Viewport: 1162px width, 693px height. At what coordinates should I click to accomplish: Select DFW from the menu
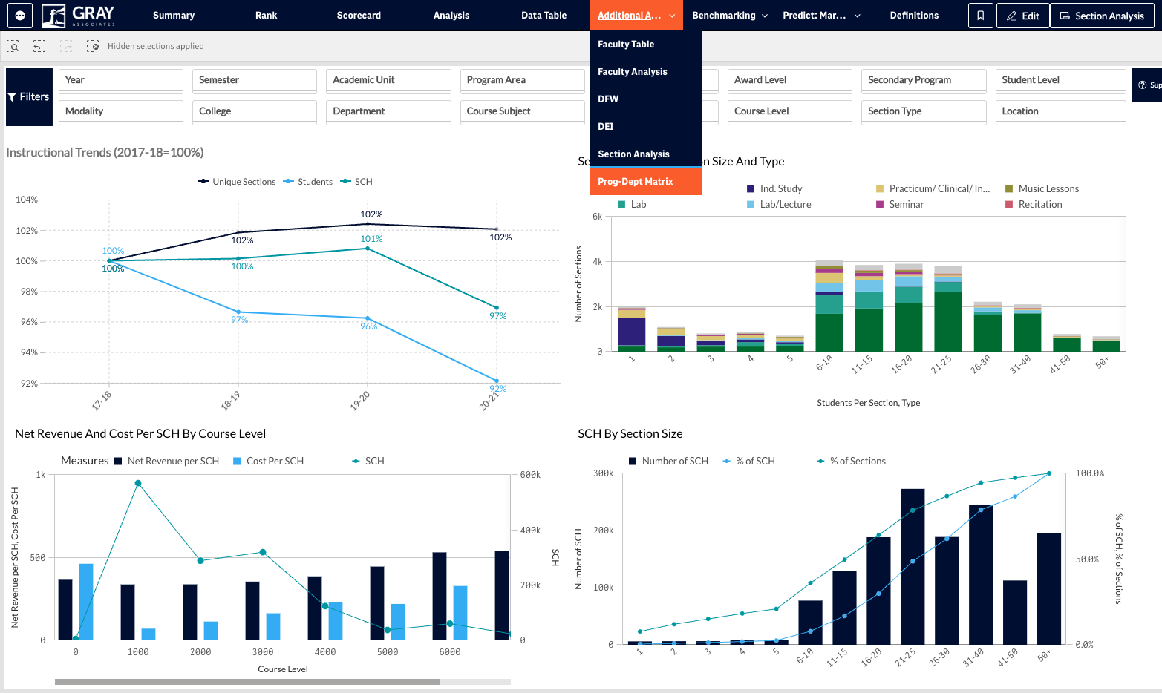646,99
